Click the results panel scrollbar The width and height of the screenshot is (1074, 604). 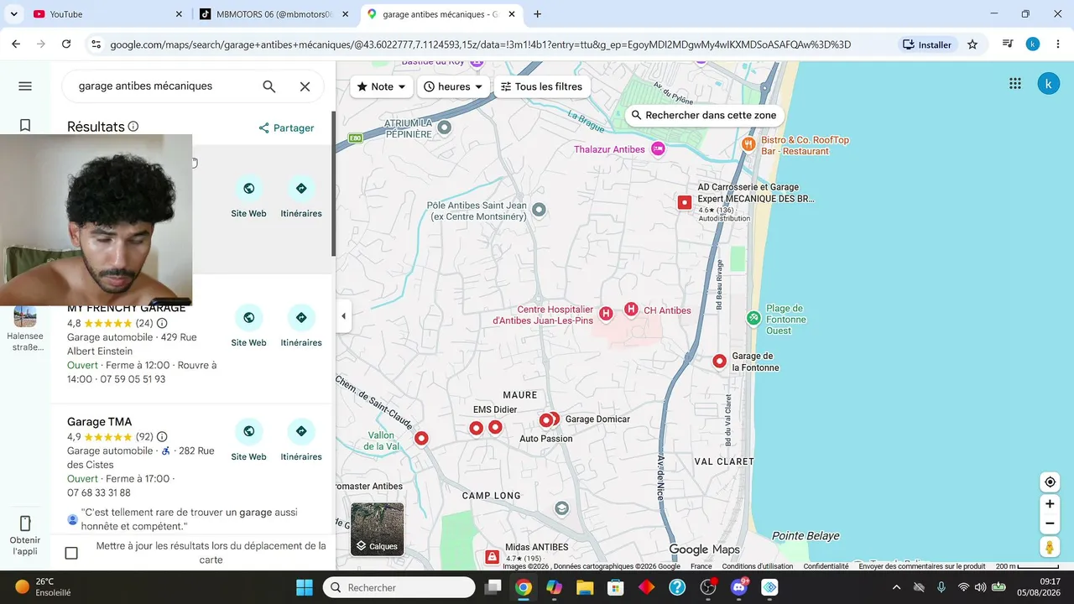coord(333,185)
